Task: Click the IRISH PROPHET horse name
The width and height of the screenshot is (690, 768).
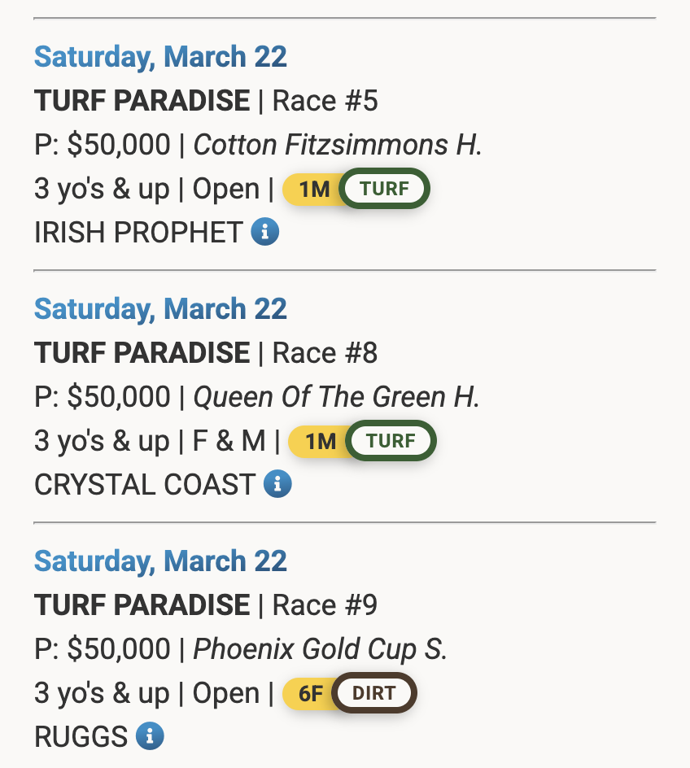Action: pyautogui.click(x=138, y=233)
